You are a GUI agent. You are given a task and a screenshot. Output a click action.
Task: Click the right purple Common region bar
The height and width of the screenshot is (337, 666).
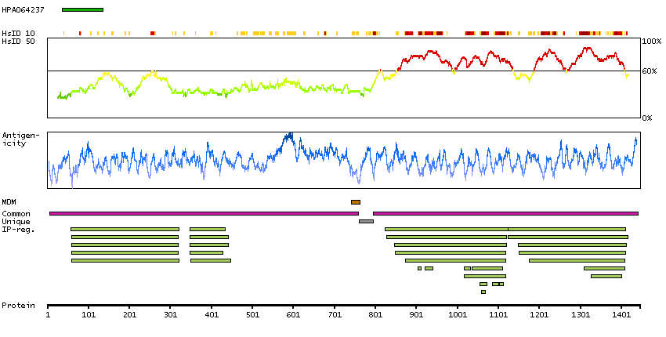[x=505, y=213]
